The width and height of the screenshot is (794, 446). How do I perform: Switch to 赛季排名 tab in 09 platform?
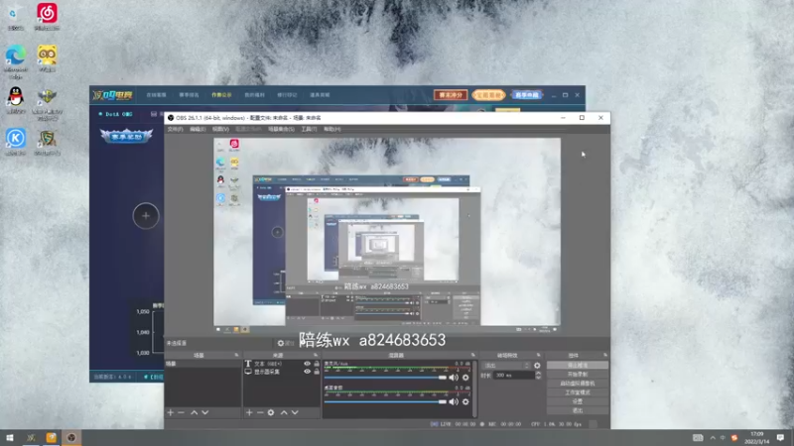pyautogui.click(x=189, y=95)
